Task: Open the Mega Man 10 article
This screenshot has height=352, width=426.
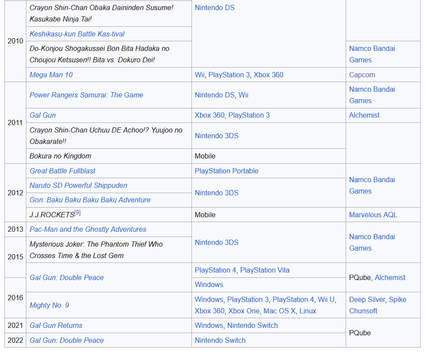Action: 51,75
